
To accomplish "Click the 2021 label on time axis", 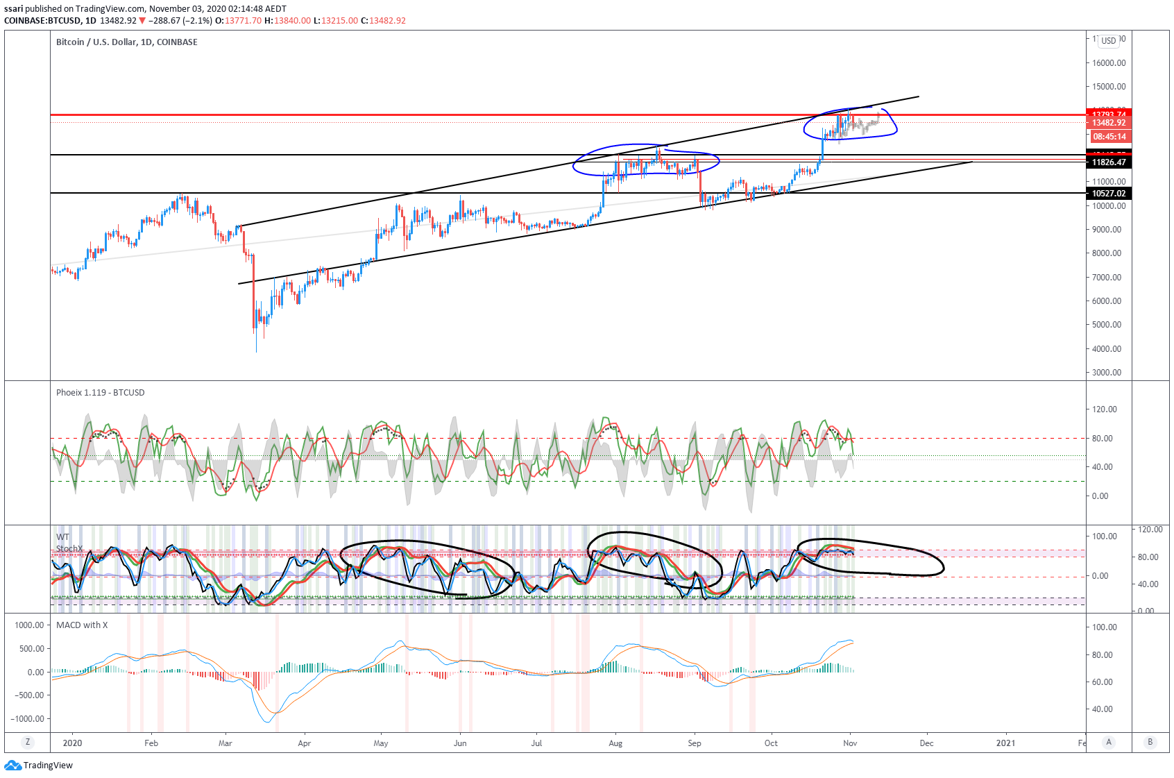I will [1005, 743].
